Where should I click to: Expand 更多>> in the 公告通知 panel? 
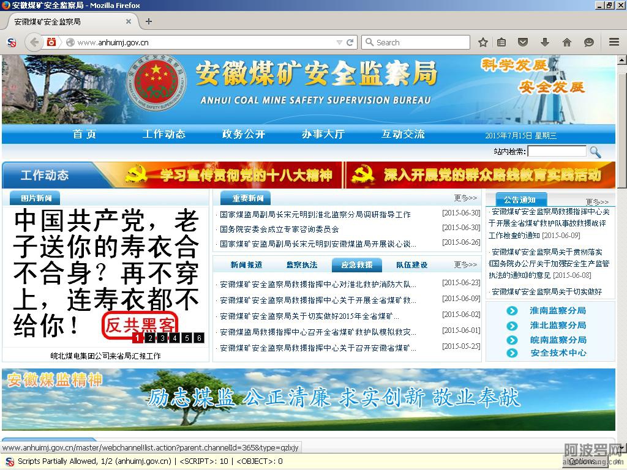click(x=596, y=201)
